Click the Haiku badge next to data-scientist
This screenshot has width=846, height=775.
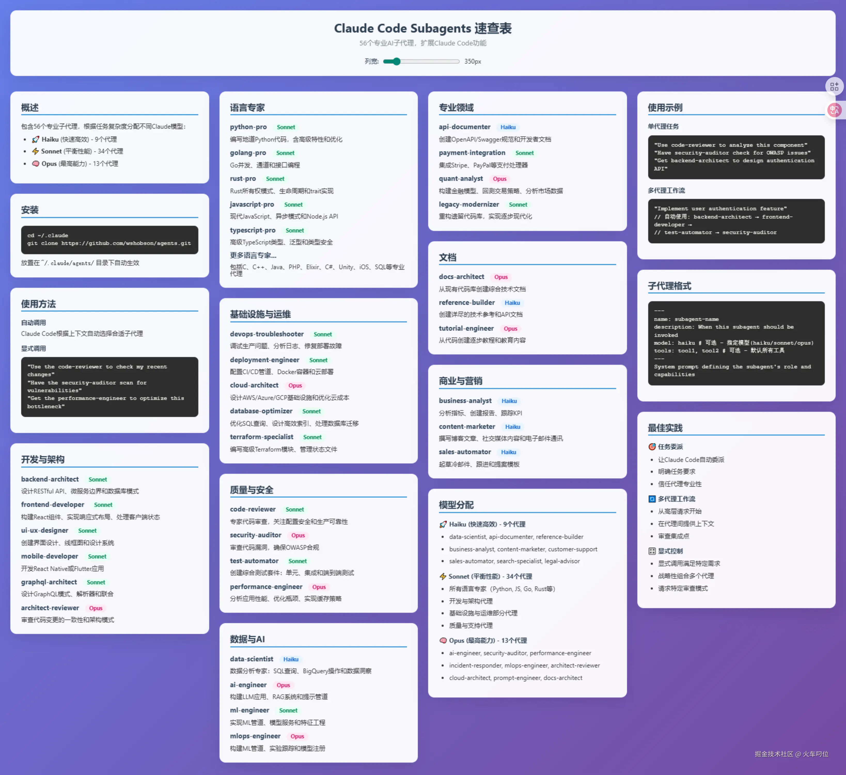click(x=291, y=659)
